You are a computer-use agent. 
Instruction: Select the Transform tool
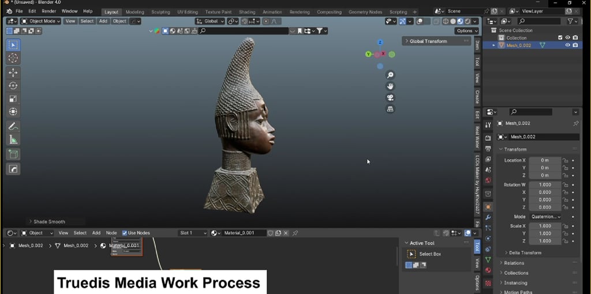click(13, 112)
